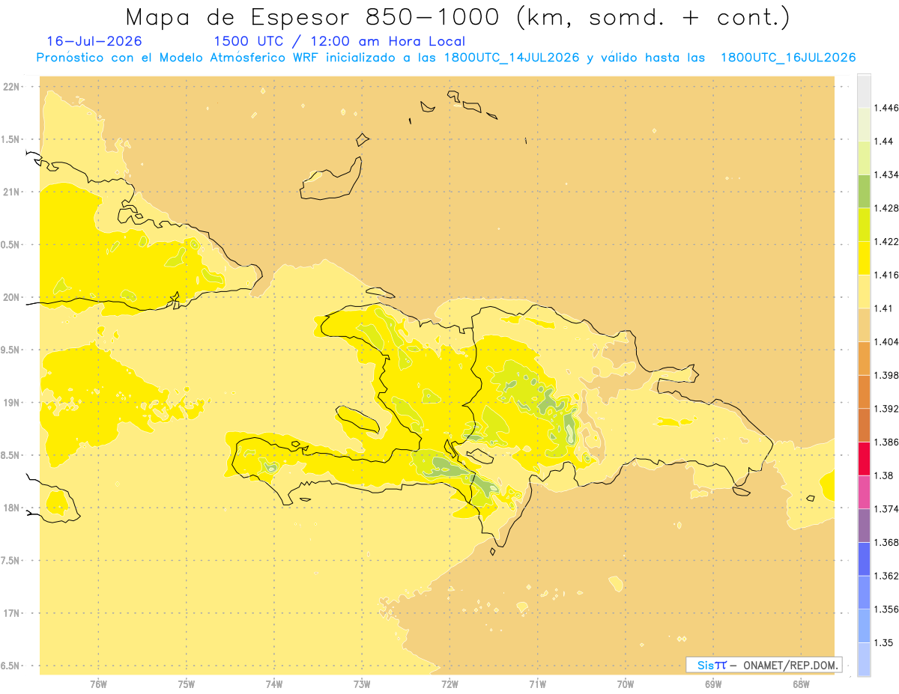Click the bright yellow 1.416–1.422 legend band
The height and width of the screenshot is (694, 899).
864,258
